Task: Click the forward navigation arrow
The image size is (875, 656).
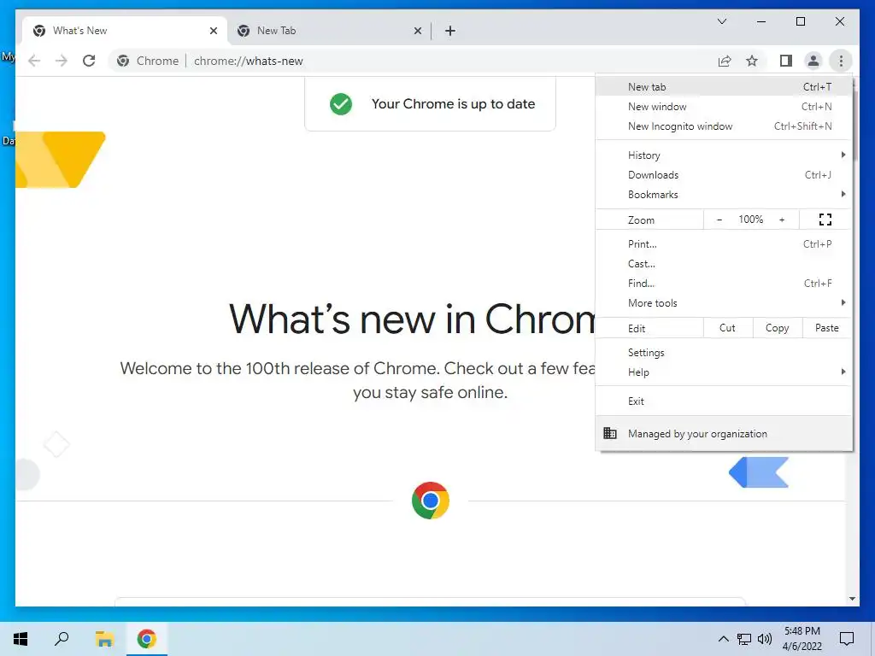Action: (62, 61)
